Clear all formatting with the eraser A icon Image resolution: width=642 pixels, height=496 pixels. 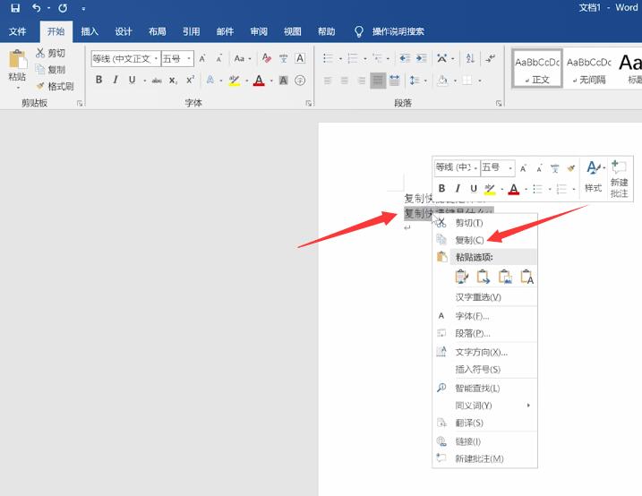[267, 58]
